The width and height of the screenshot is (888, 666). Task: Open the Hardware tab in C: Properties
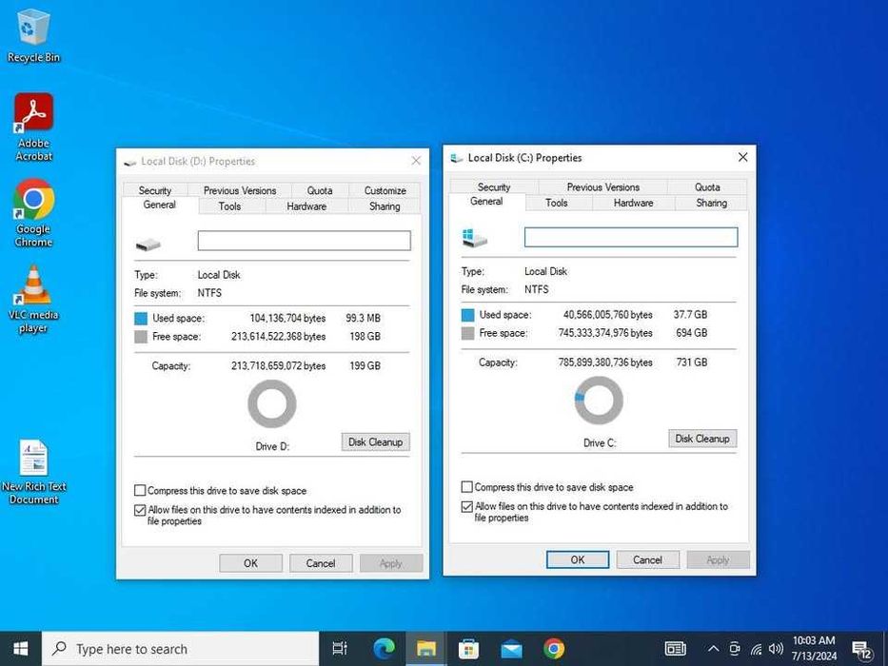click(x=633, y=203)
